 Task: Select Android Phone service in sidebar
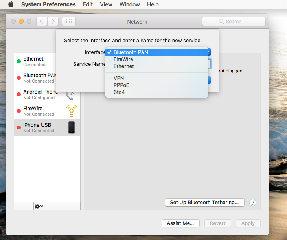pos(47,94)
